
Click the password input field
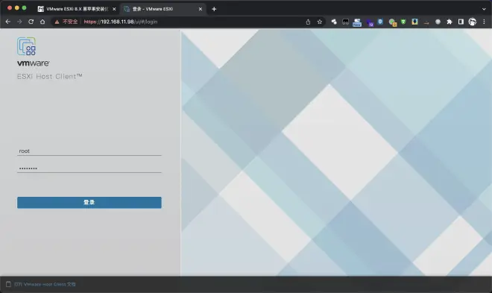pos(89,168)
